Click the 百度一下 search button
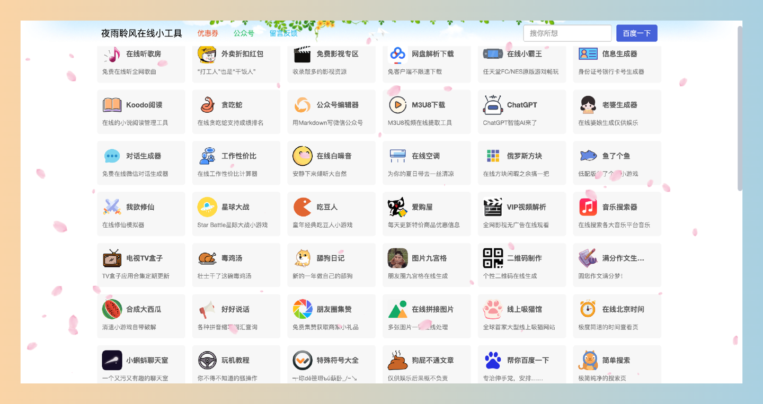This screenshot has width=763, height=404. 637,33
